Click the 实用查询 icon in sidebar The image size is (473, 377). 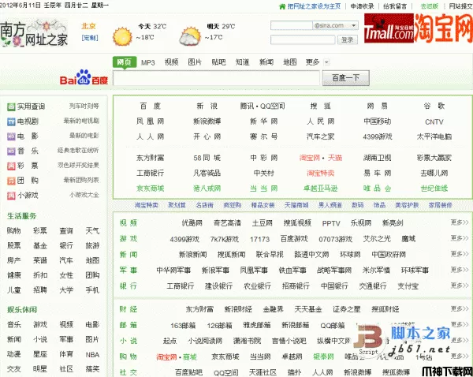pyautogui.click(x=11, y=106)
